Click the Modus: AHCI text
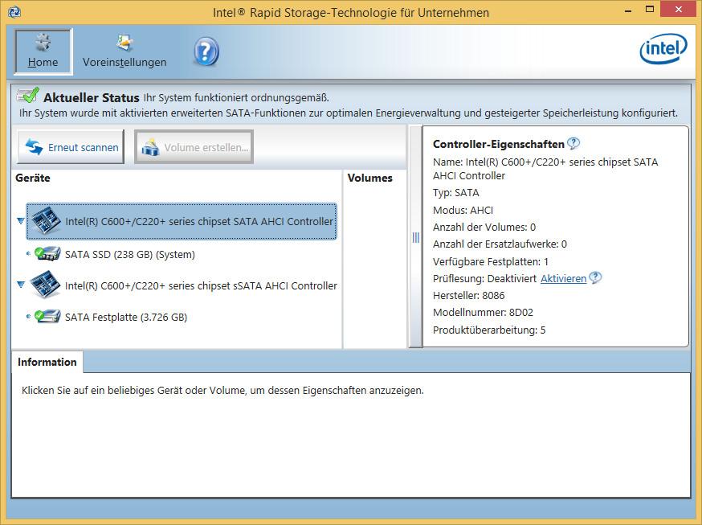 463,210
